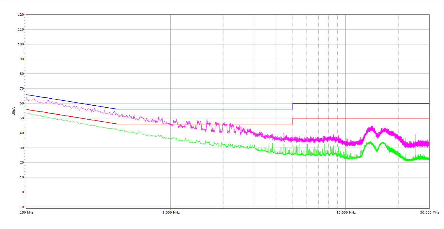Screen dimensions: 444x229
Task: Click the dBµV y-axis unit label
Action: point(14,111)
